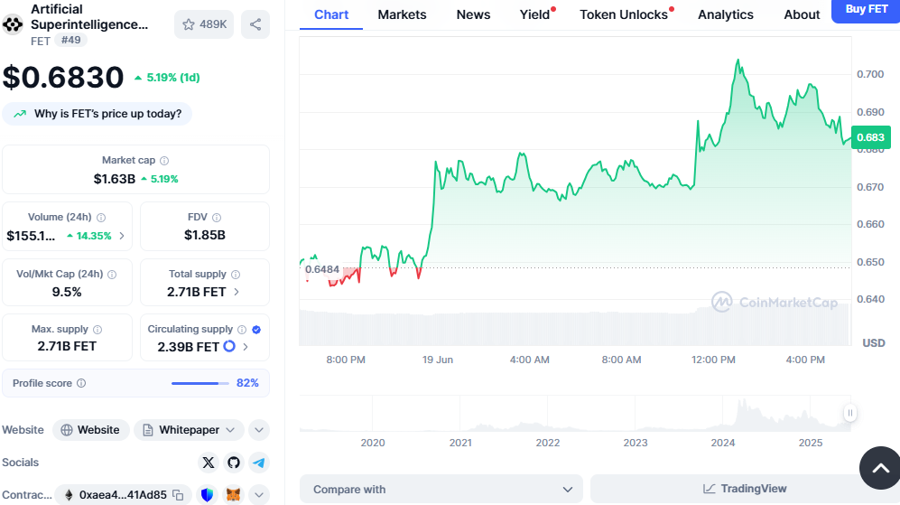Click the pause handle on the range timeline
The image size is (900, 505).
coord(850,413)
